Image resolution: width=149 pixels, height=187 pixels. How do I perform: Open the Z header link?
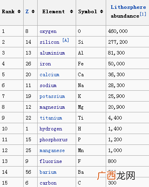[x=27, y=12]
